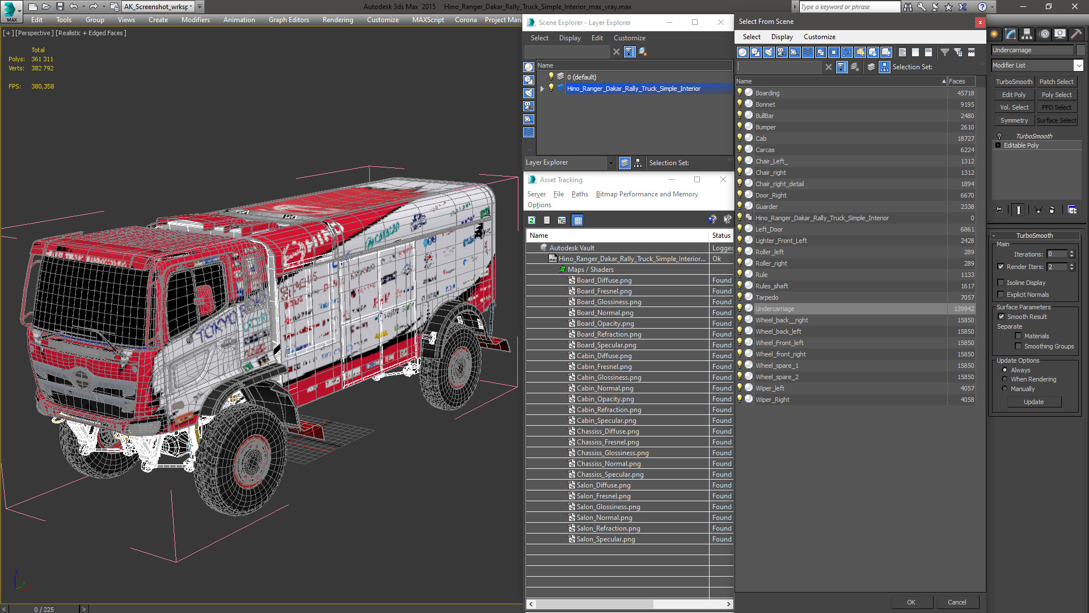Open Help dropdown arrow in title bar

pos(993,7)
